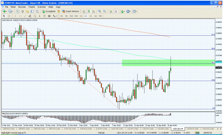Open the MetaEditor yellow diamond icon

[59, 11]
